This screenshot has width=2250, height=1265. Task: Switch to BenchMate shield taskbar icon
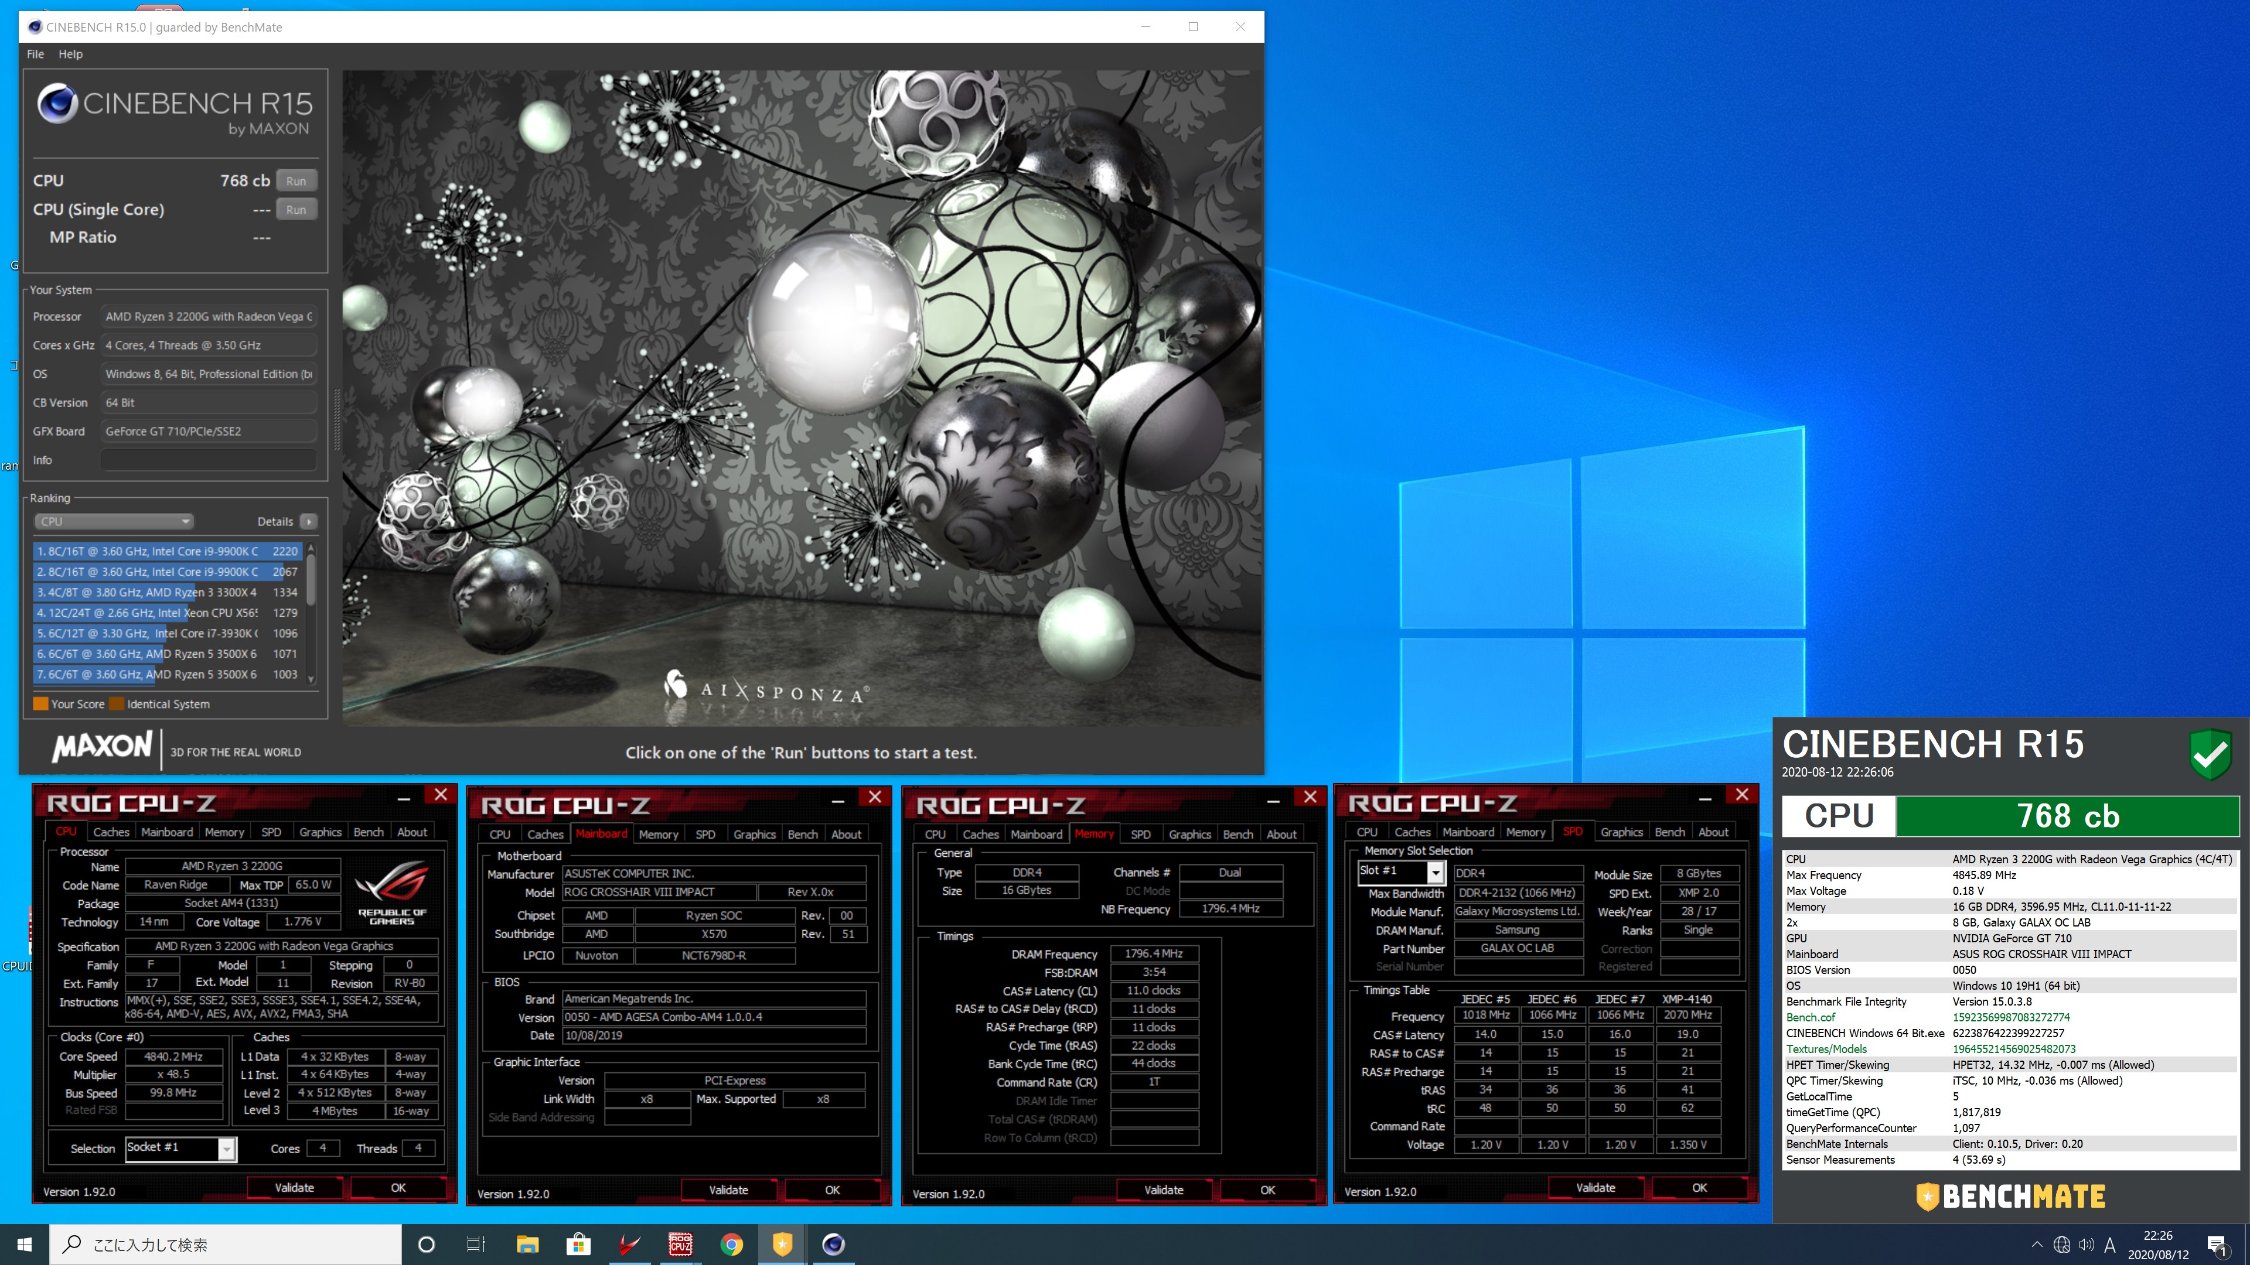point(783,1244)
